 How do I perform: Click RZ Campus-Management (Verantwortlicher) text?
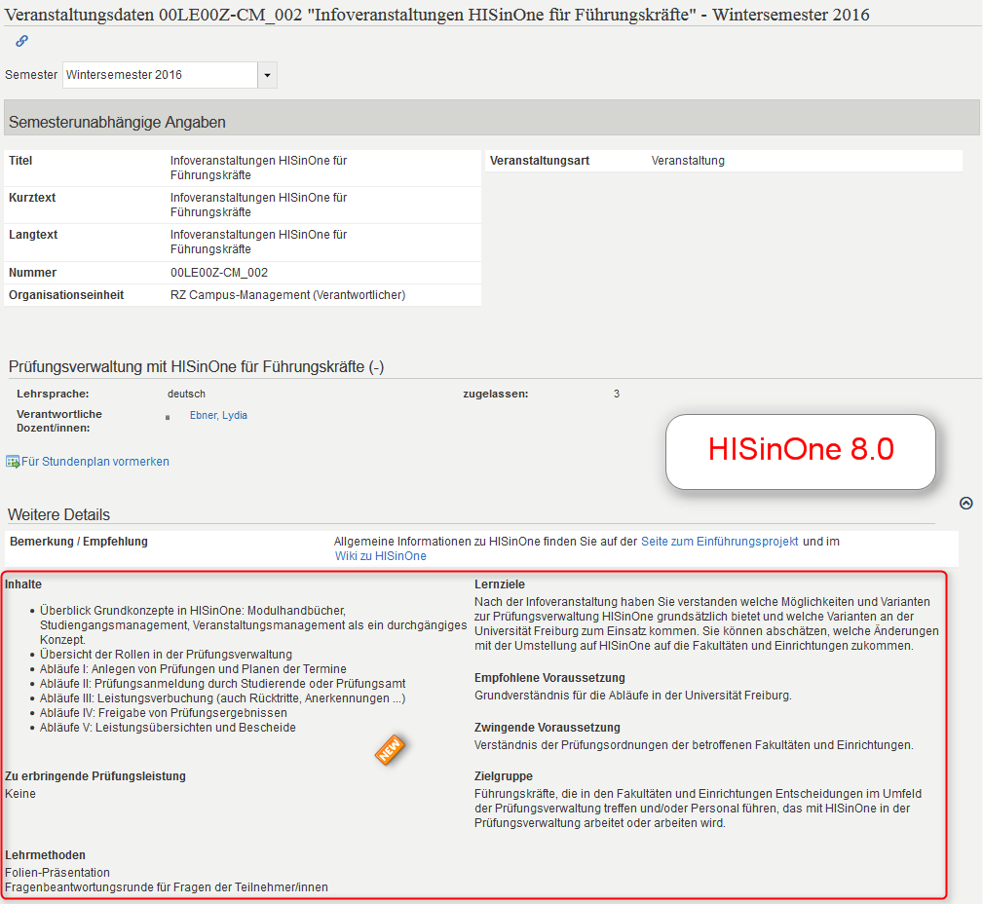(x=287, y=294)
